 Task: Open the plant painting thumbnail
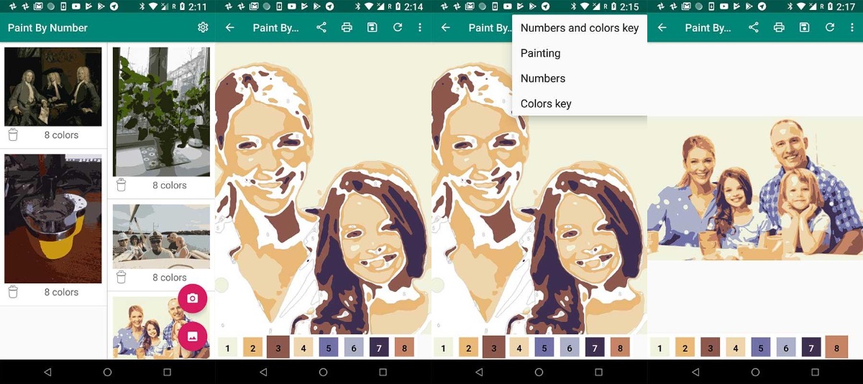pyautogui.click(x=161, y=111)
